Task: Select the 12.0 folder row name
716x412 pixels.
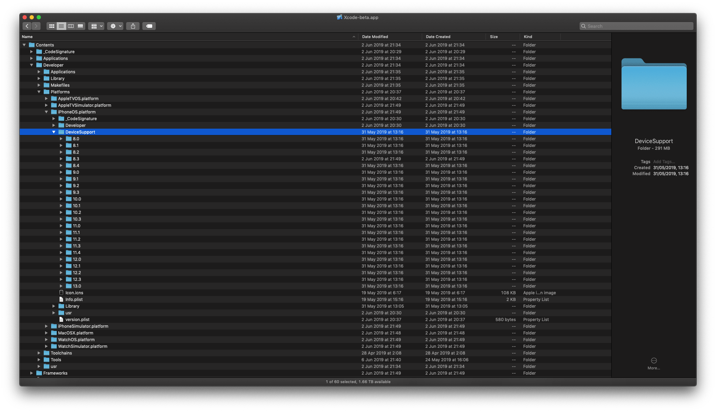Action: pos(77,259)
